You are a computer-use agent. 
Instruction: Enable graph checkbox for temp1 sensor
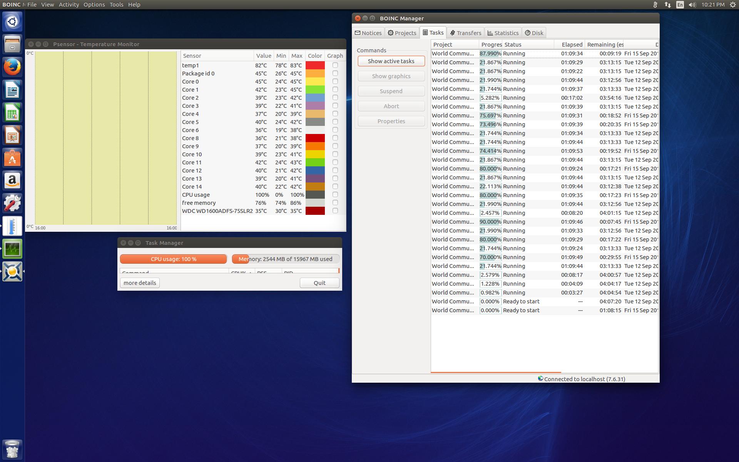click(335, 65)
